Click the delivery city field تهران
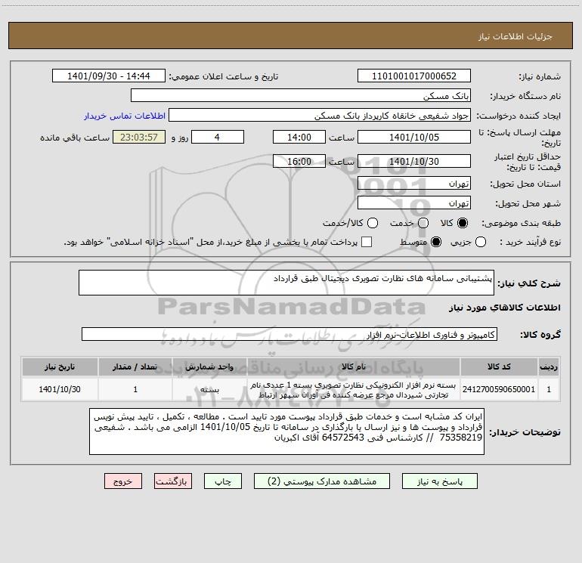This screenshot has width=582, height=563. [414, 203]
